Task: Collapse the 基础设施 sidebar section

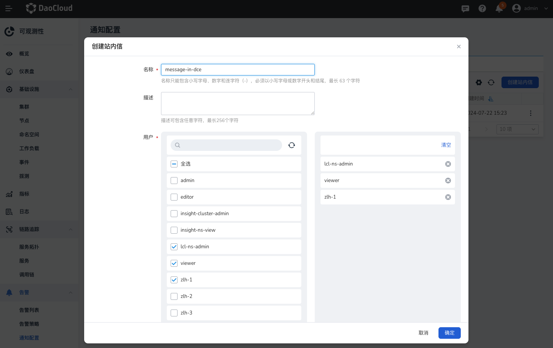Action: [x=70, y=89]
